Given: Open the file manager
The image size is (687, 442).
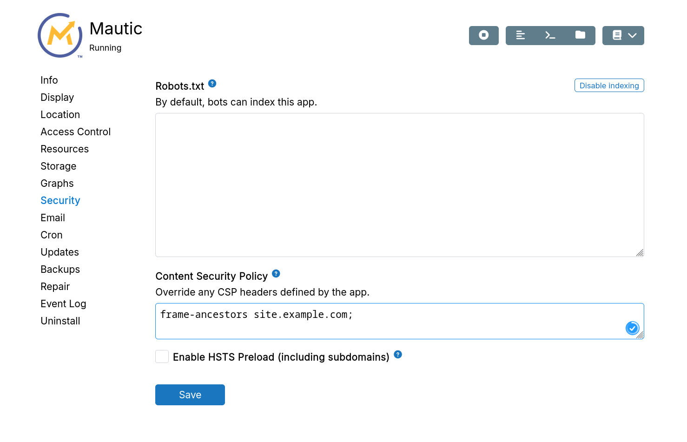Looking at the screenshot, I should [580, 35].
